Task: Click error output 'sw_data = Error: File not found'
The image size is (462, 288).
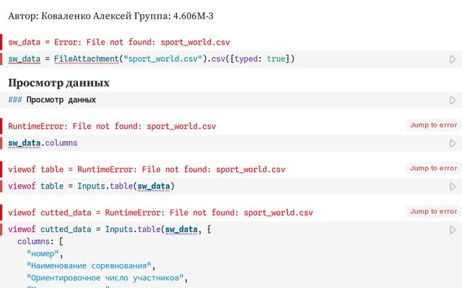Action: [x=118, y=42]
